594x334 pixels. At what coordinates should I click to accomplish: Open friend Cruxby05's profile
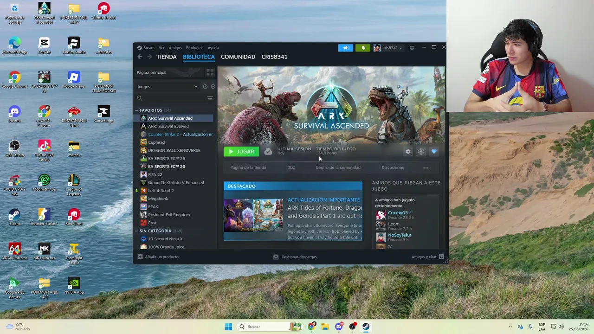(x=398, y=213)
